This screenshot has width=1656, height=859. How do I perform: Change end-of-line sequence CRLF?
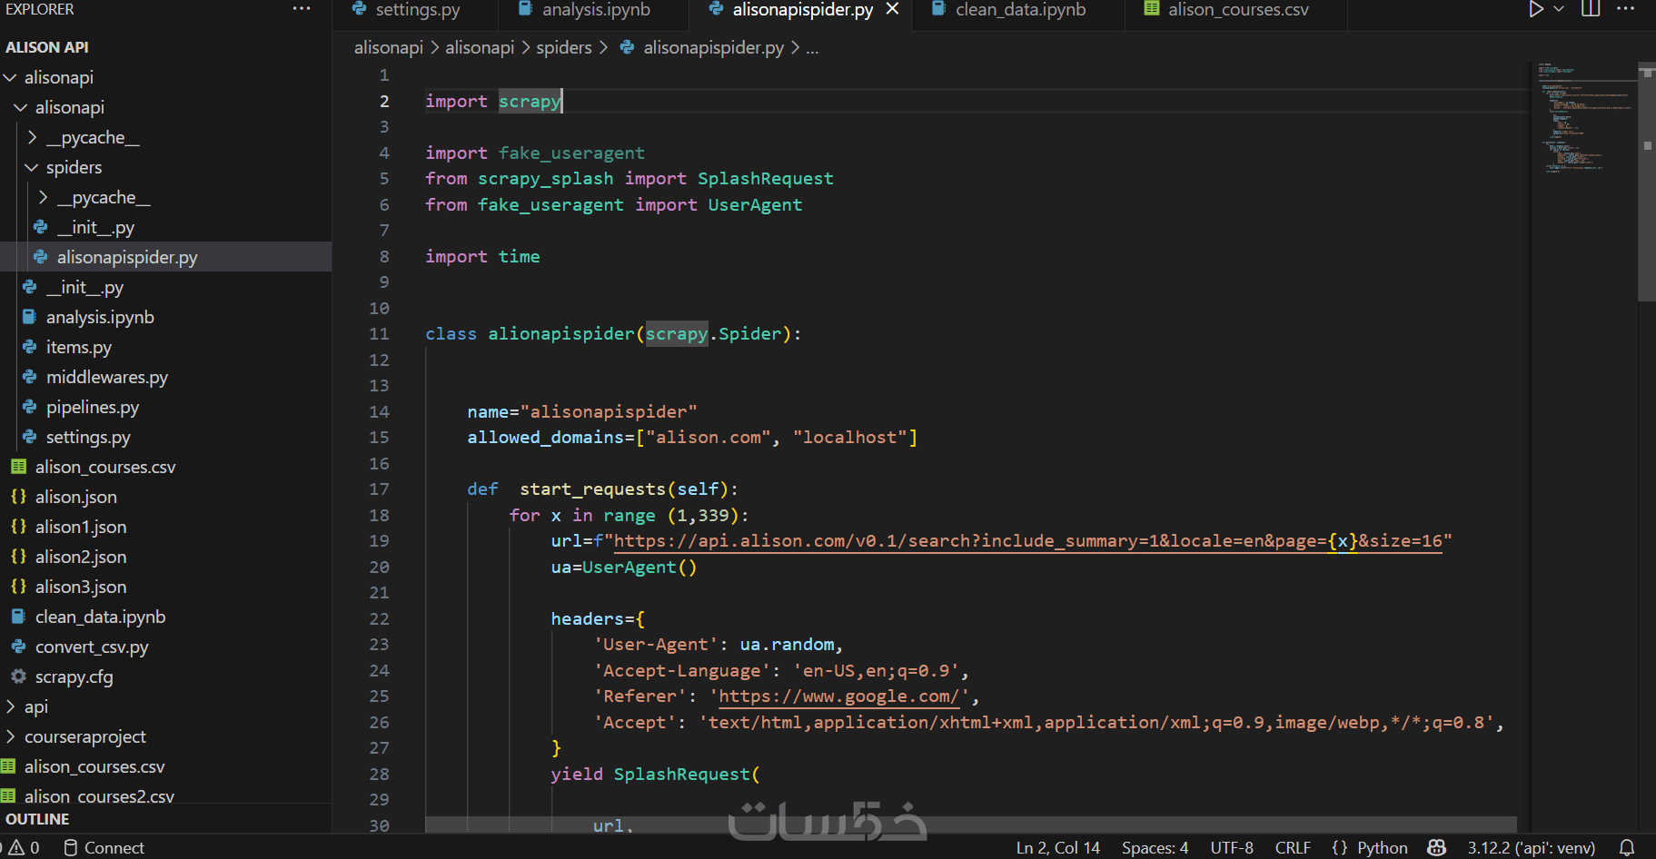(x=1292, y=847)
